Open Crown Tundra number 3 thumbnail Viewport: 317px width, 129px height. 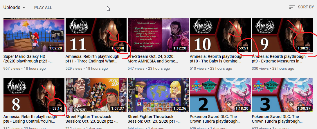282,95
